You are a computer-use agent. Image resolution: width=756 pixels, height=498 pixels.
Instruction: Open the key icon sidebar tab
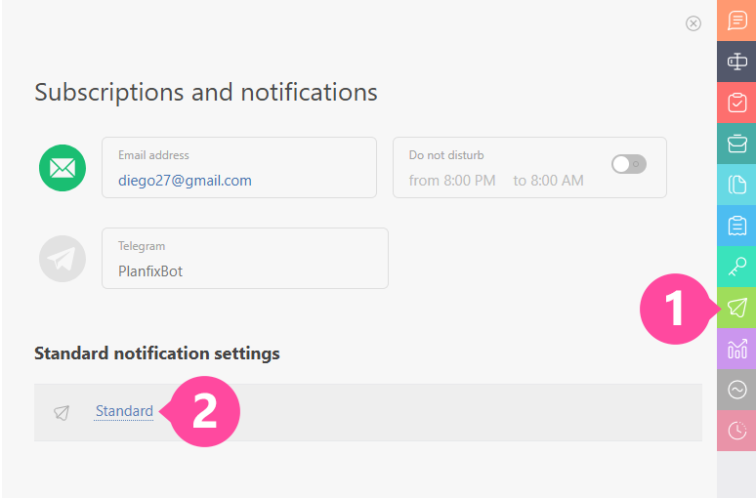pos(737,267)
